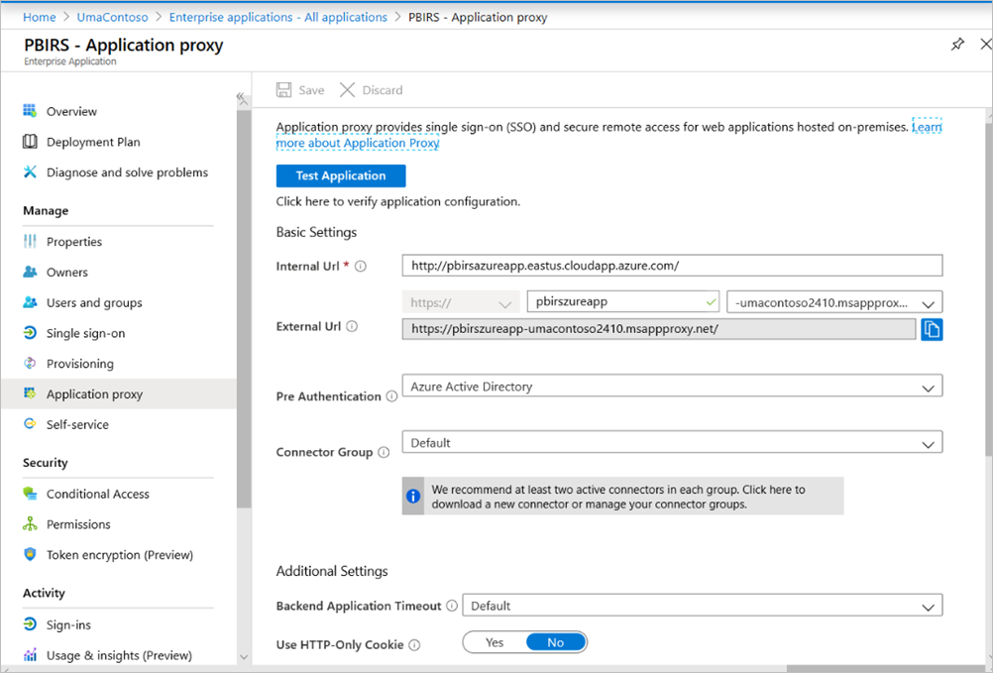Select the Single sign-on key icon
993x673 pixels.
pos(32,333)
